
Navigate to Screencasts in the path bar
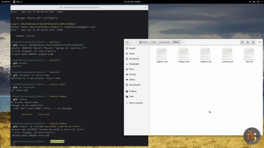(165, 42)
